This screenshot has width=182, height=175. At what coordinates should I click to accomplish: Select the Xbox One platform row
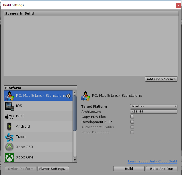click(38, 157)
